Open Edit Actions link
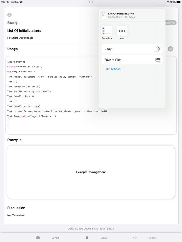This screenshot has height=242, width=182. [x=114, y=69]
